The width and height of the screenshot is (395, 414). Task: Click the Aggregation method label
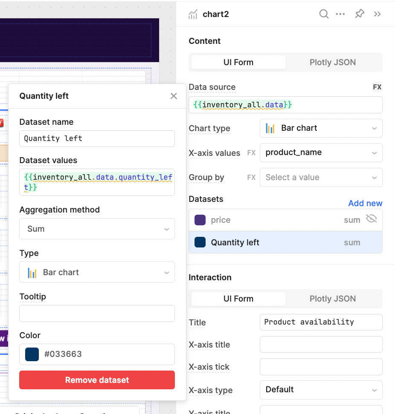59,210
